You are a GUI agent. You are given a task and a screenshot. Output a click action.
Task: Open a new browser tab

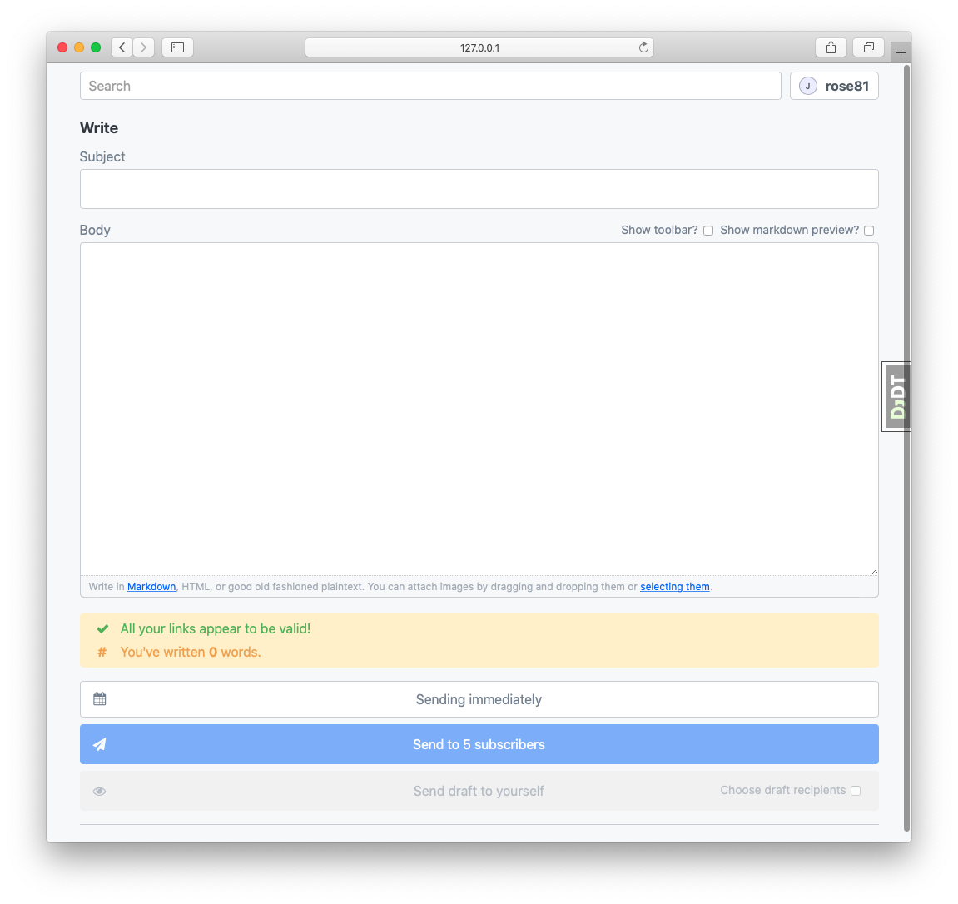[x=901, y=52]
